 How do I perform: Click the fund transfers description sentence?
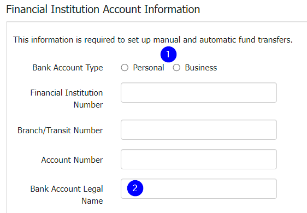(153, 40)
